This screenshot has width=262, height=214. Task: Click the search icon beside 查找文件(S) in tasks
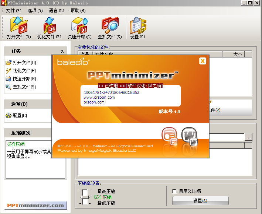click(x=8, y=87)
